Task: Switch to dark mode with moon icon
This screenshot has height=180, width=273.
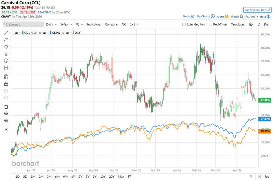Action: pos(266,25)
